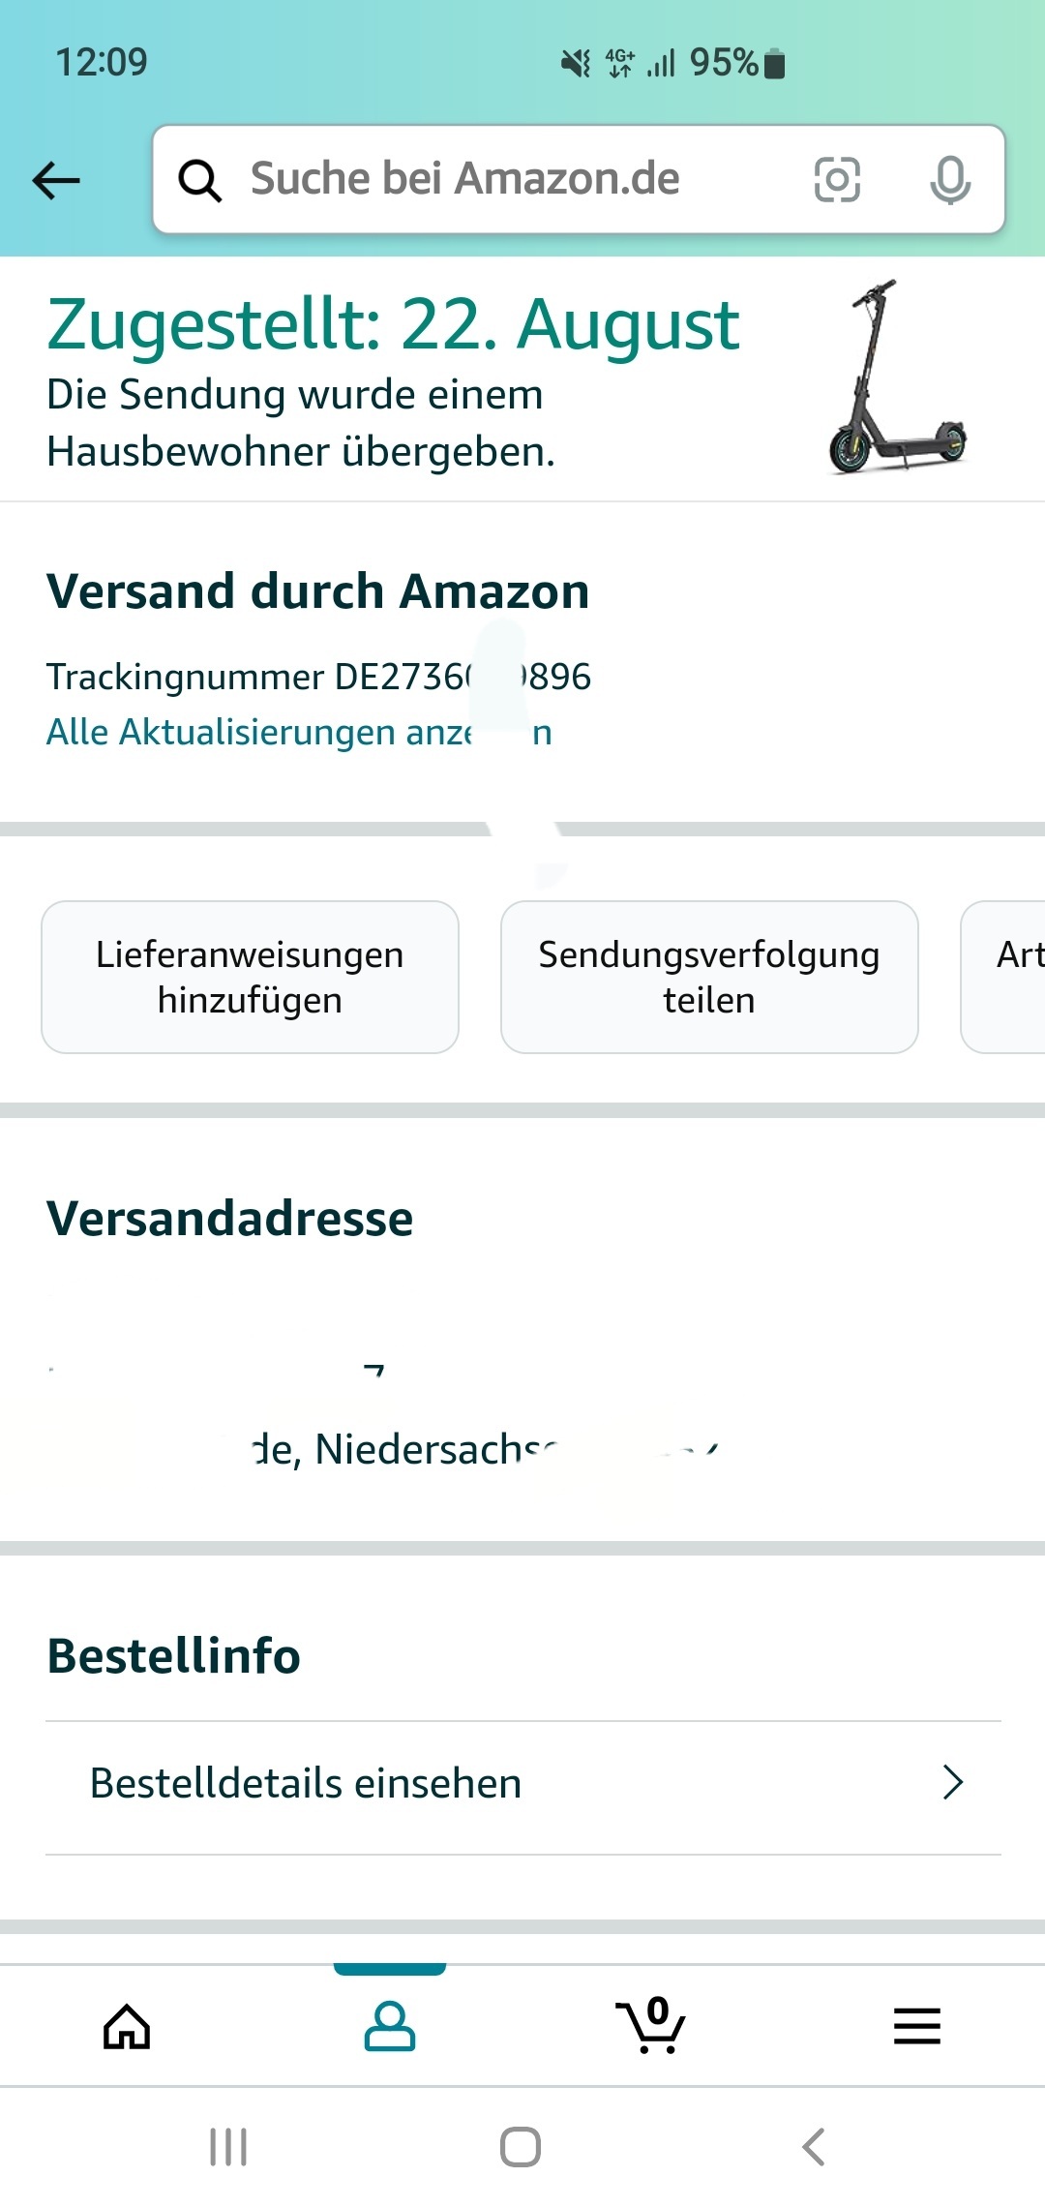Tap Lieferanweisungen hinzufügen button
The height and width of the screenshot is (2207, 1045).
click(250, 978)
